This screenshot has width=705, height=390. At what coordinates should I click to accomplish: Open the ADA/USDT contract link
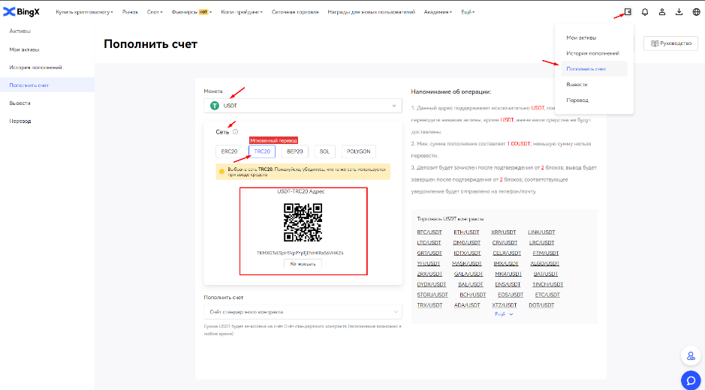point(467,305)
